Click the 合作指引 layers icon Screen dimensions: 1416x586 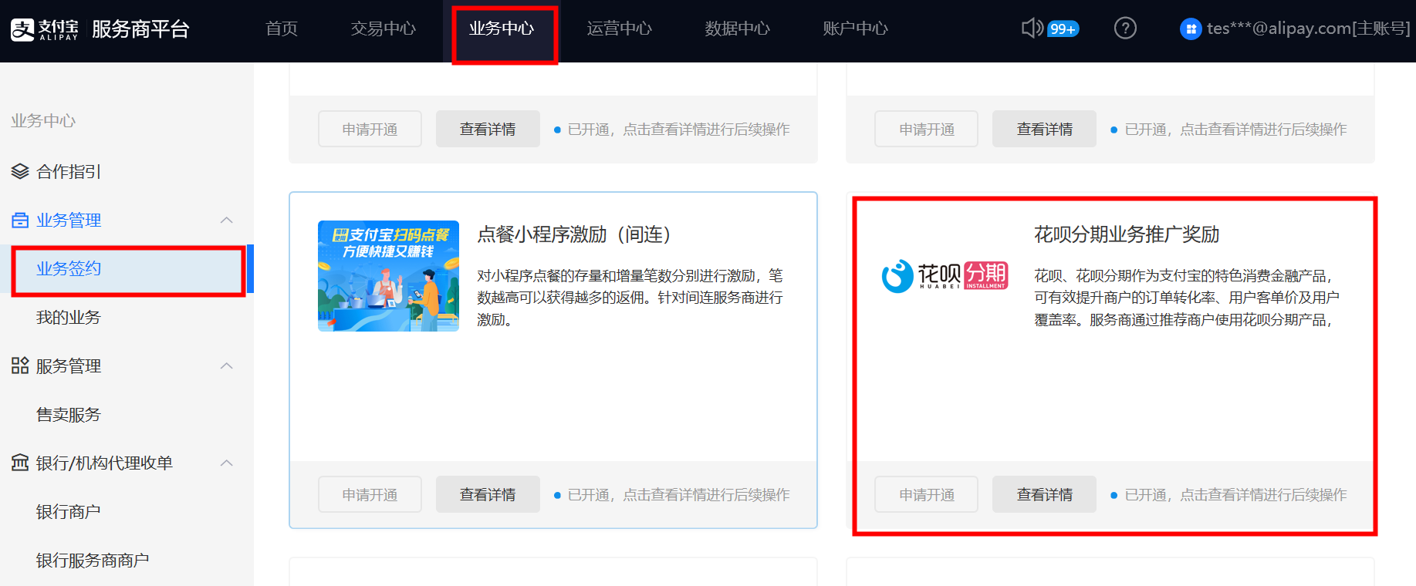tap(20, 171)
